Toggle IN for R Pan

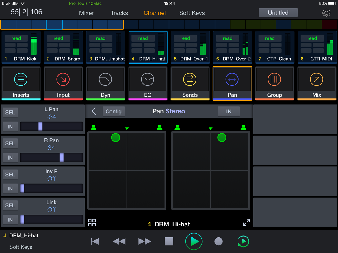(x=10, y=158)
